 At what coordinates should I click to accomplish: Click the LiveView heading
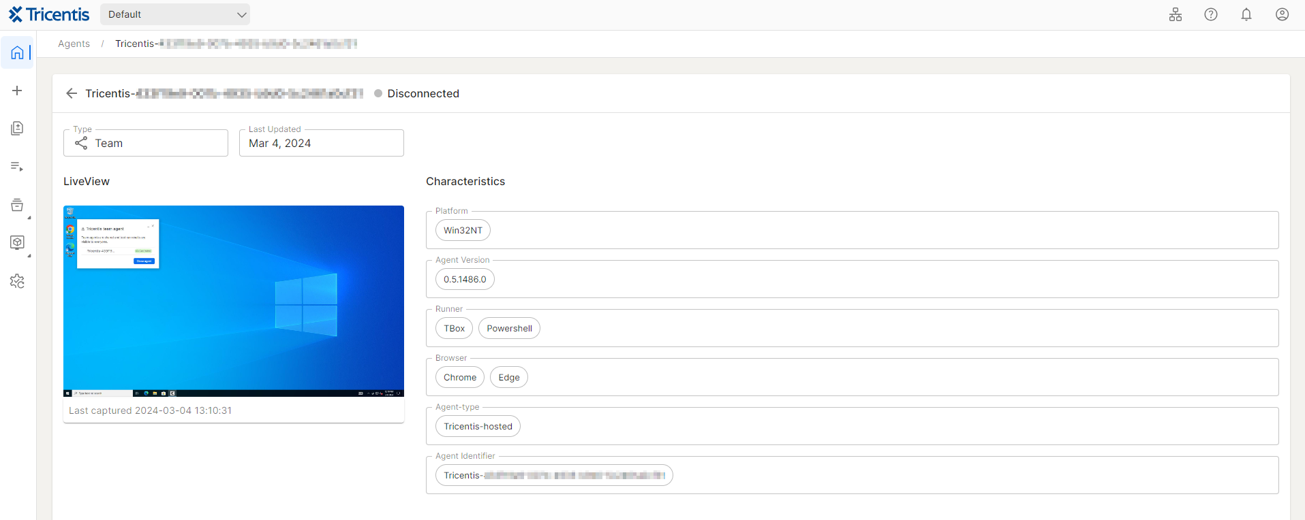pos(87,181)
